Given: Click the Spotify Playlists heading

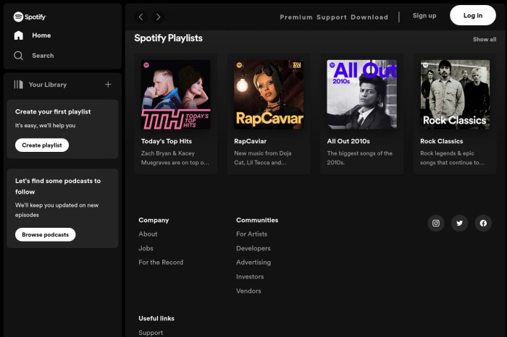Looking at the screenshot, I should coord(169,38).
